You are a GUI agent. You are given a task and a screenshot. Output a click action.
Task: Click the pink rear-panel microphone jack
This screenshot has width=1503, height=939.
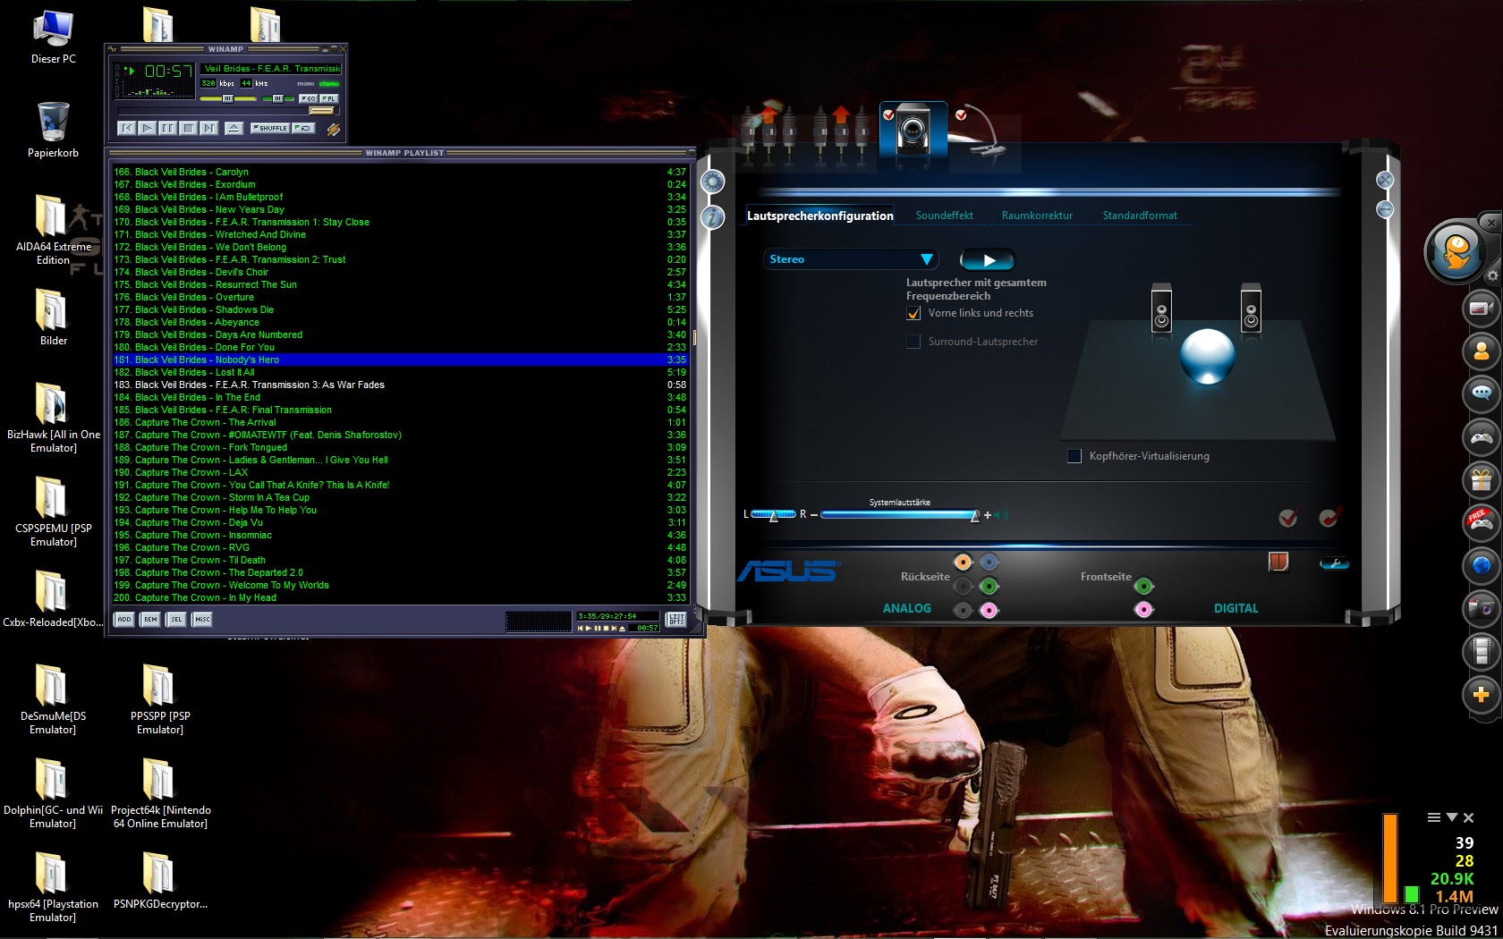(989, 611)
